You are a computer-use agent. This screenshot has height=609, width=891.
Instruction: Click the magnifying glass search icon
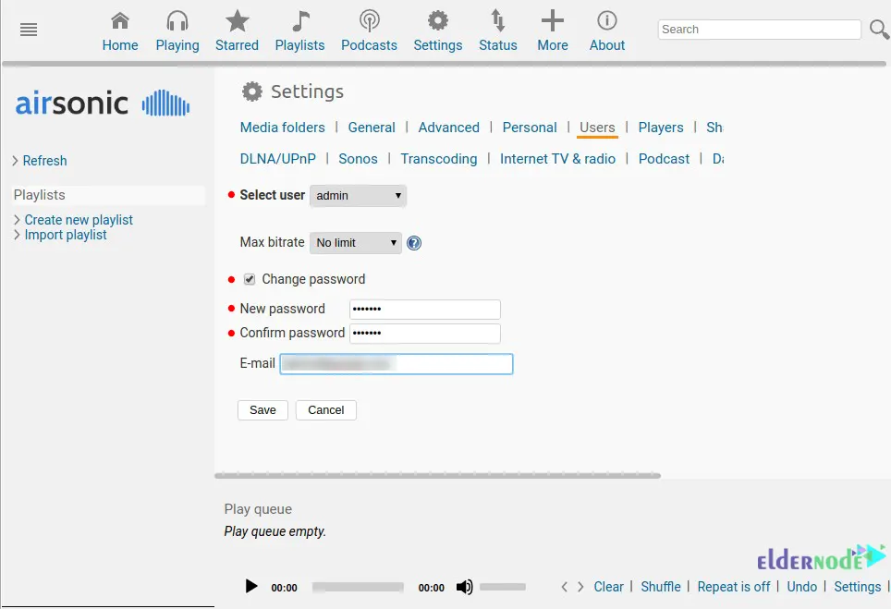(879, 30)
